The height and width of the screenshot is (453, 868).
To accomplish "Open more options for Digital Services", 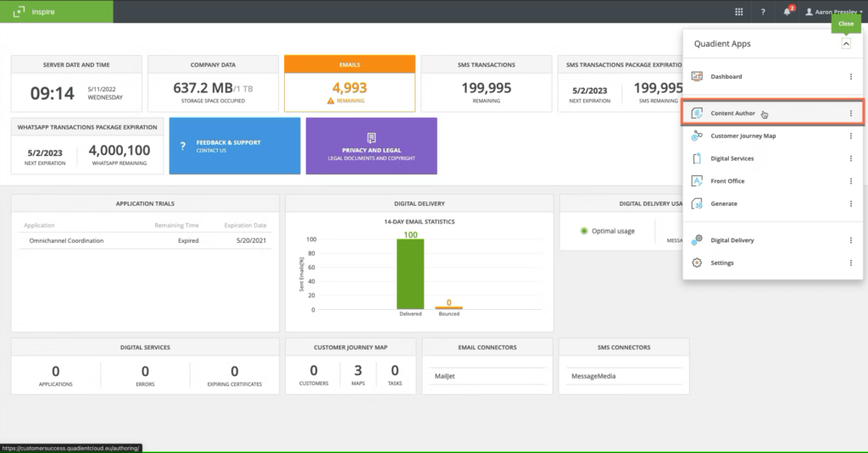I will pos(851,158).
